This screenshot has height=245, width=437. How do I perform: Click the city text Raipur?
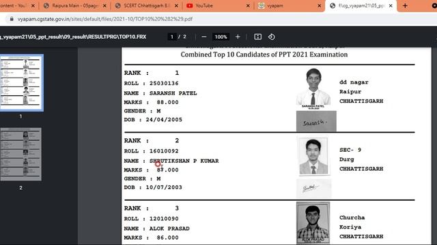coord(350,92)
